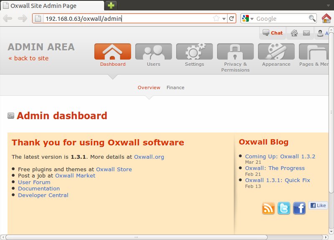Open the Pages & Menus folder icon
334x240 pixels.
click(314, 51)
